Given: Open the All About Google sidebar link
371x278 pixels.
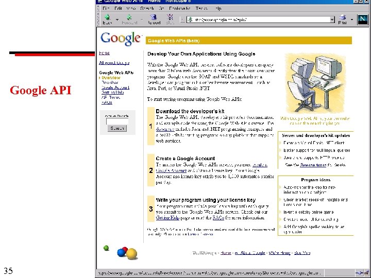Looking at the screenshot, I should click(x=114, y=63).
